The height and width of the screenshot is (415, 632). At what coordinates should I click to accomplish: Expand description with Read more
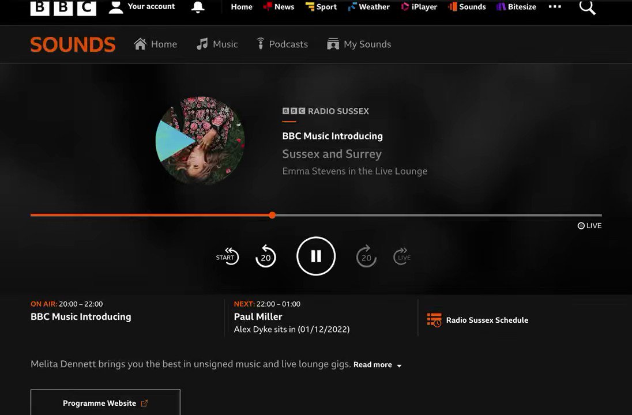click(x=378, y=365)
